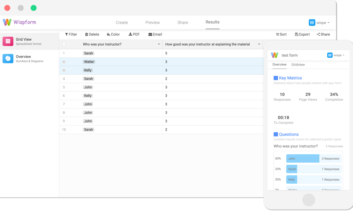Select the Results tab
This screenshot has width=353, height=211.
tap(213, 22)
